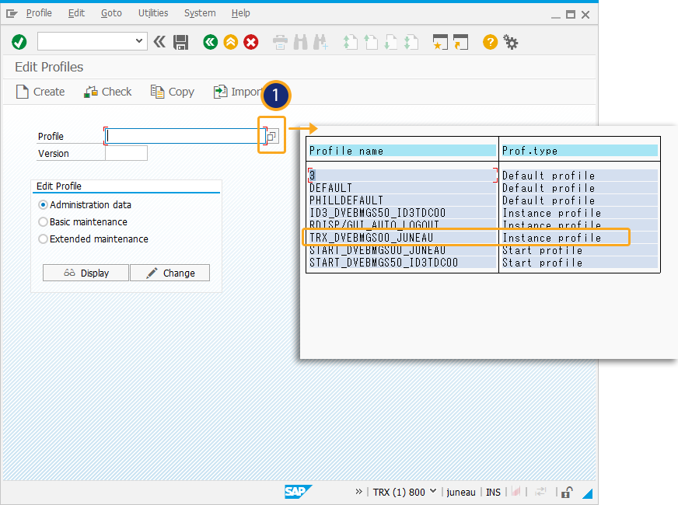Click the yellow Exit icon
The height and width of the screenshot is (505, 678).
[x=231, y=42]
